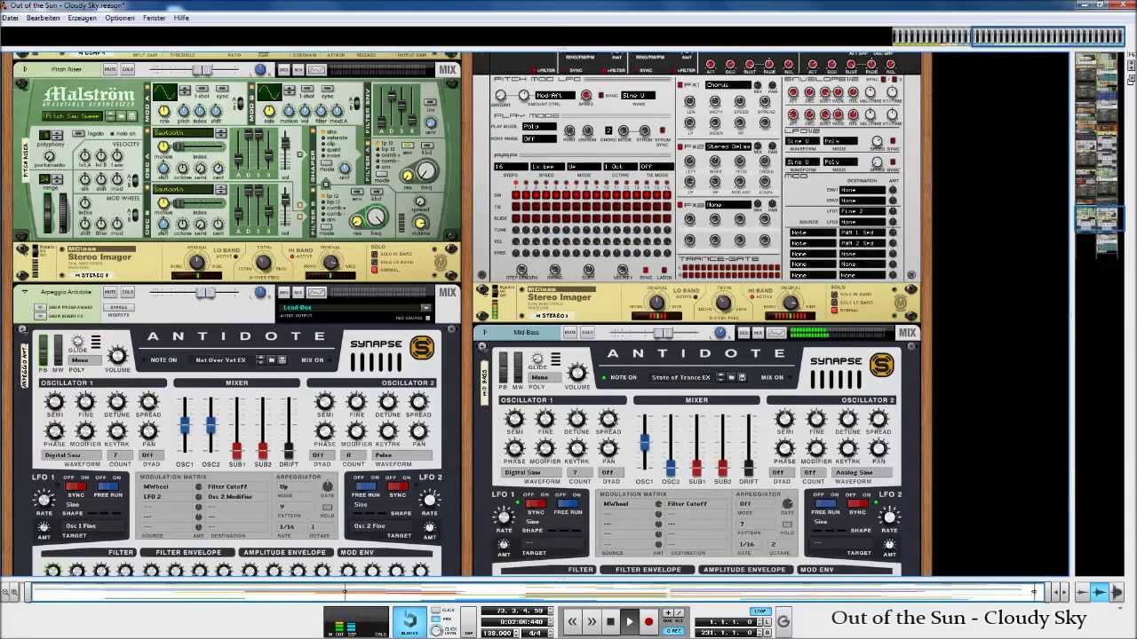Toggle the Blocks button in transport

tap(409, 621)
